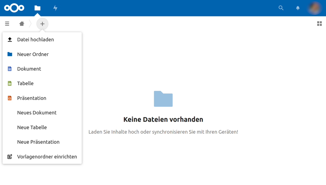326x185 pixels.
Task: Create a Präsentation with orange icon
Action: [32, 98]
